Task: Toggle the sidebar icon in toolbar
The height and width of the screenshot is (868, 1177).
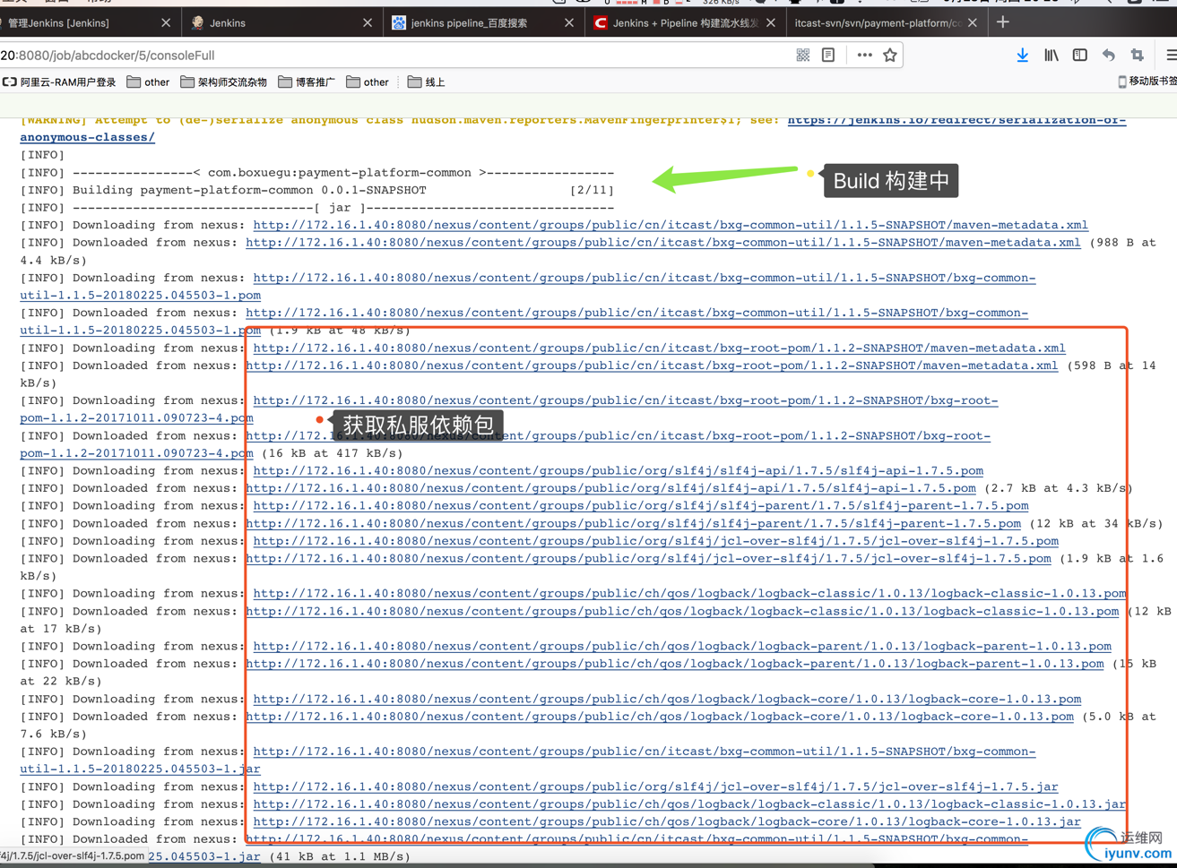Action: 1080,55
